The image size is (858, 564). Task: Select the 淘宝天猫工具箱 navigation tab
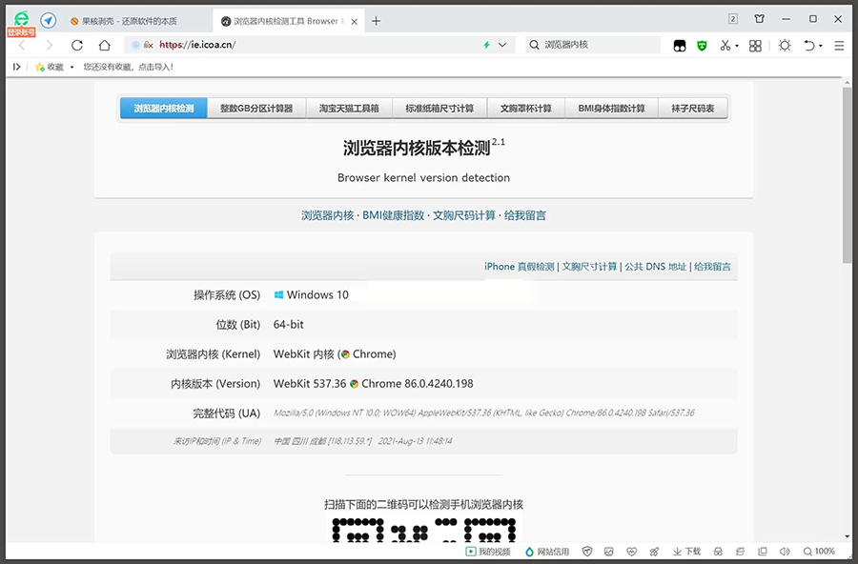point(349,109)
